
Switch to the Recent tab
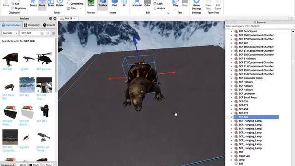coord(49,25)
